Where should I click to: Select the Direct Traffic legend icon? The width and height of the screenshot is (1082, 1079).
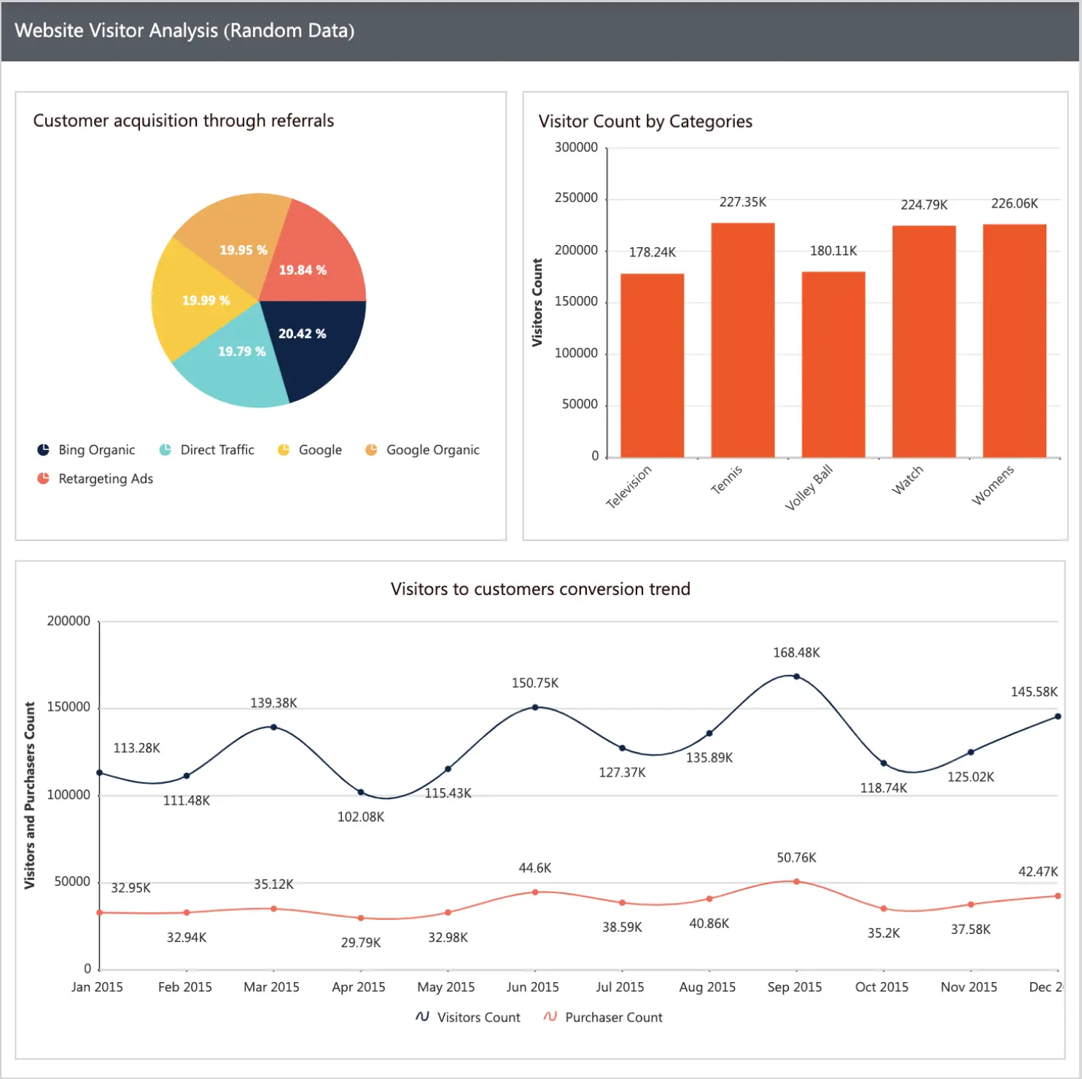coord(164,449)
